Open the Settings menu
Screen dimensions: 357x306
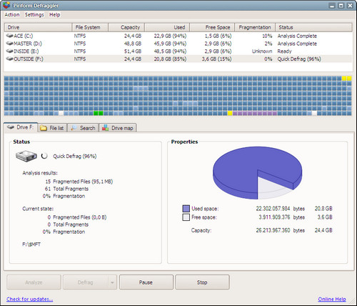point(34,14)
